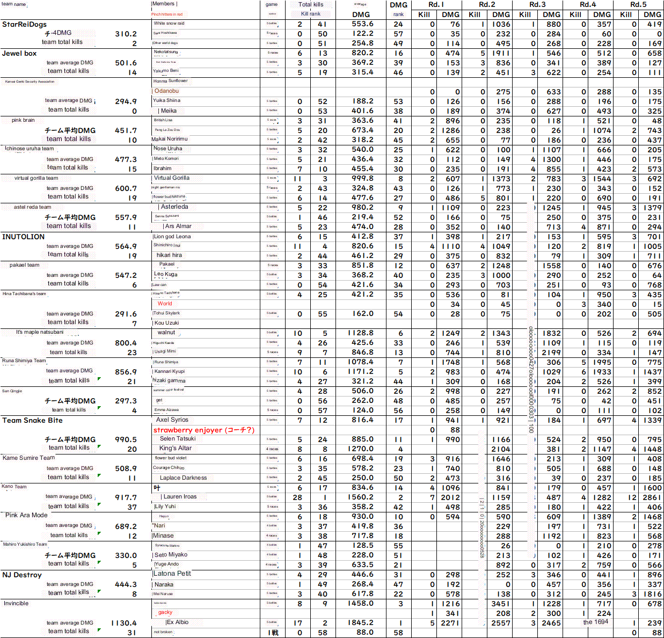Click member cell "hizaki gamma"
The height and width of the screenshot is (638, 664).
pyautogui.click(x=169, y=380)
